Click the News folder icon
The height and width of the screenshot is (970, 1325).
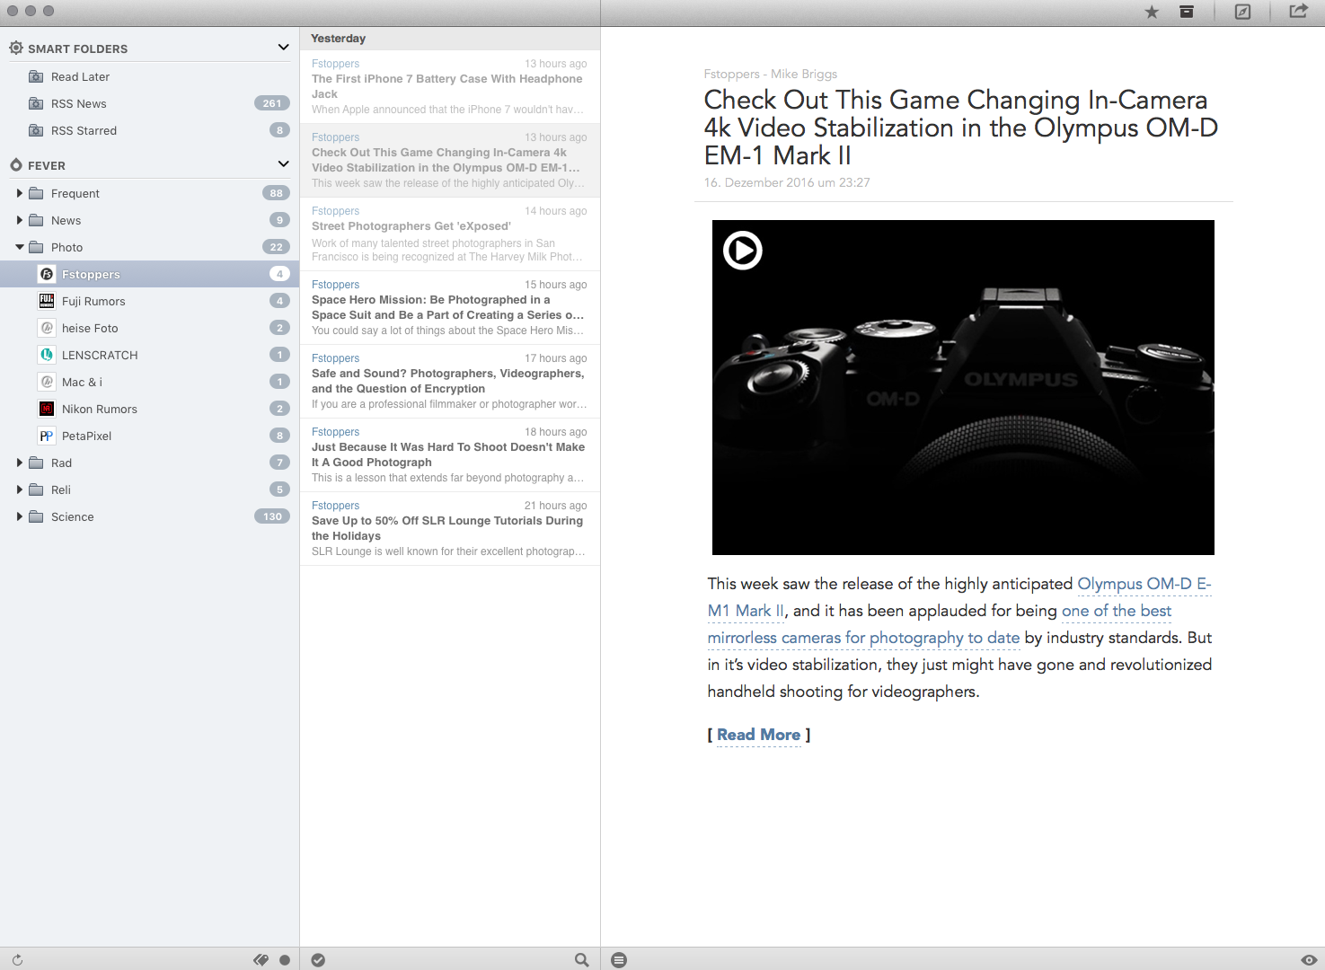pyautogui.click(x=36, y=220)
